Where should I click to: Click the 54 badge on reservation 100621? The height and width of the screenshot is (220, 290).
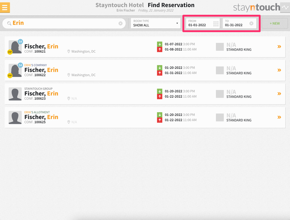pos(20,42)
